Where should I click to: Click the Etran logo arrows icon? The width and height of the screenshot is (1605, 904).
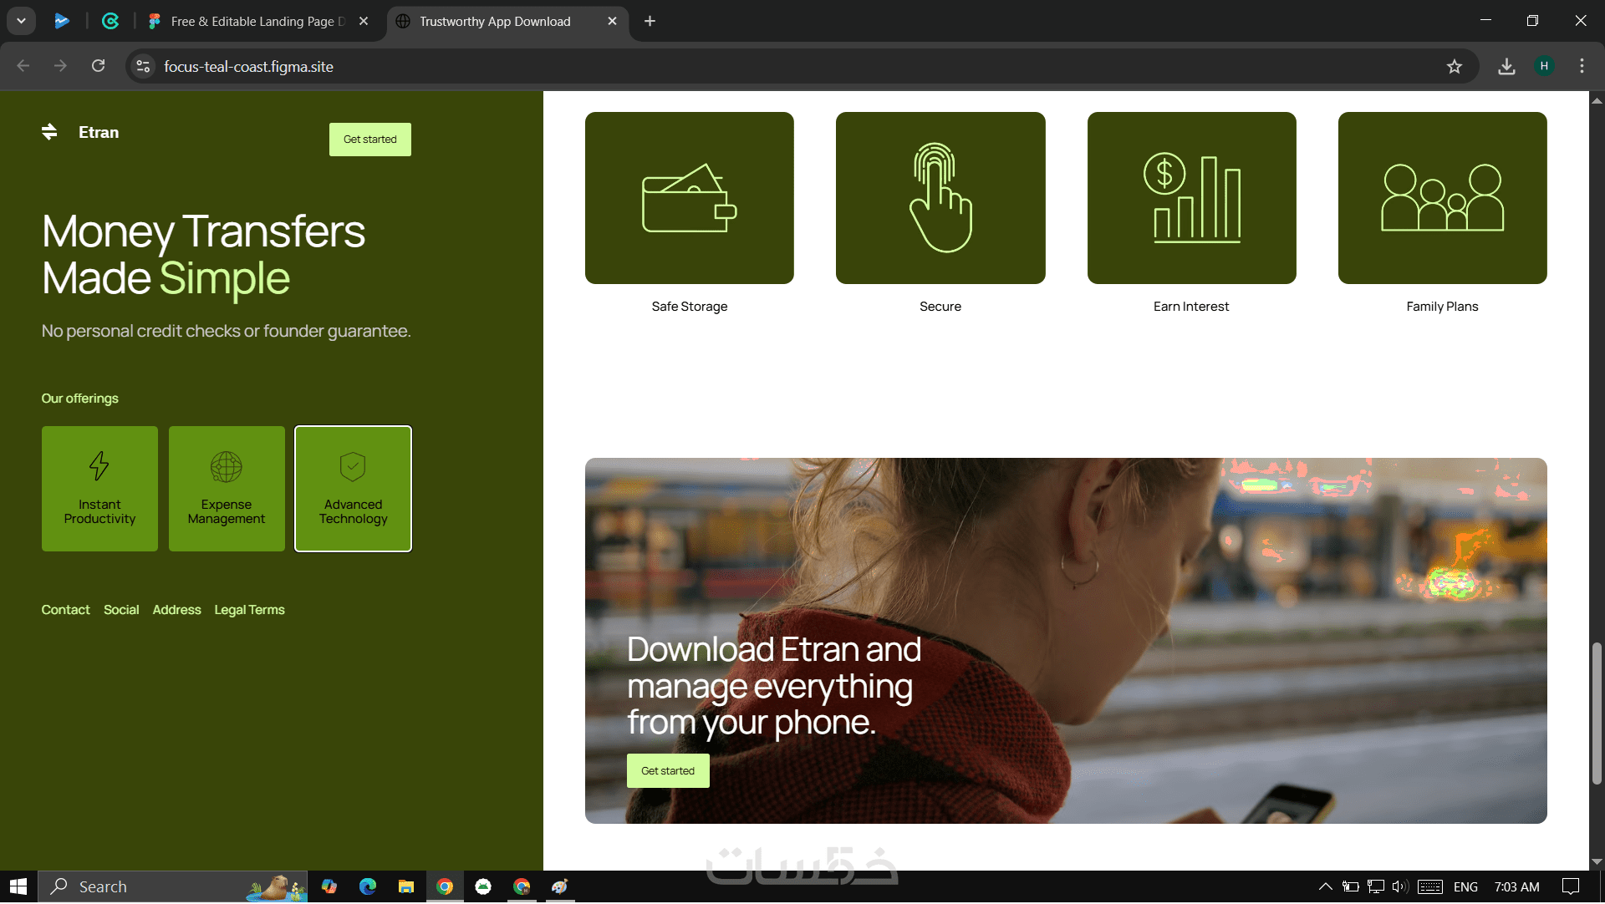click(x=49, y=132)
